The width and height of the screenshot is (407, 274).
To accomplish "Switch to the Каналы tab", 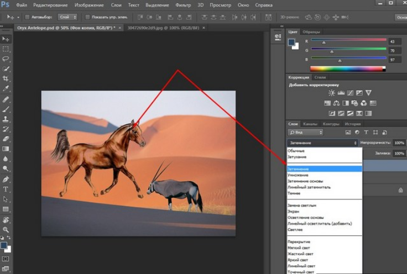I will (x=310, y=124).
